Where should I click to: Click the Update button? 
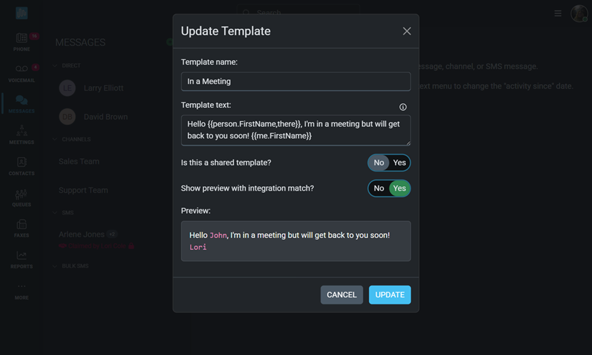click(x=389, y=295)
